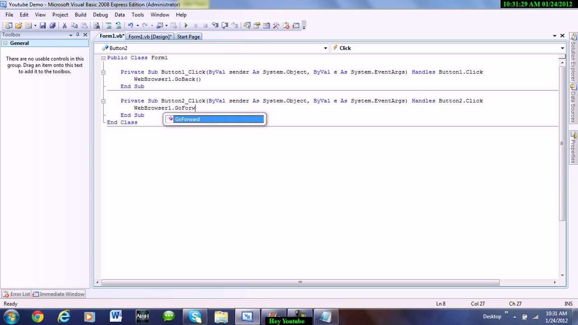Click the New Project toolbar icon
Image resolution: width=578 pixels, height=325 pixels.
pos(8,26)
